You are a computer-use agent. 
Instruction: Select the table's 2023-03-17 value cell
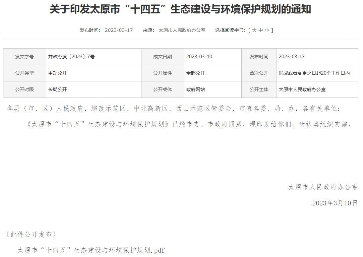pos(317,57)
